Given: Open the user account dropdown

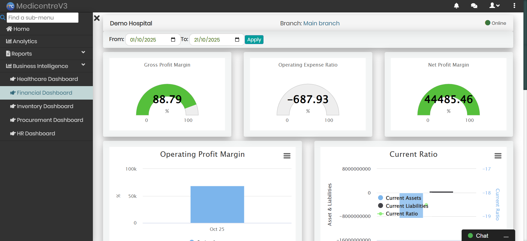Looking at the screenshot, I should point(494,6).
